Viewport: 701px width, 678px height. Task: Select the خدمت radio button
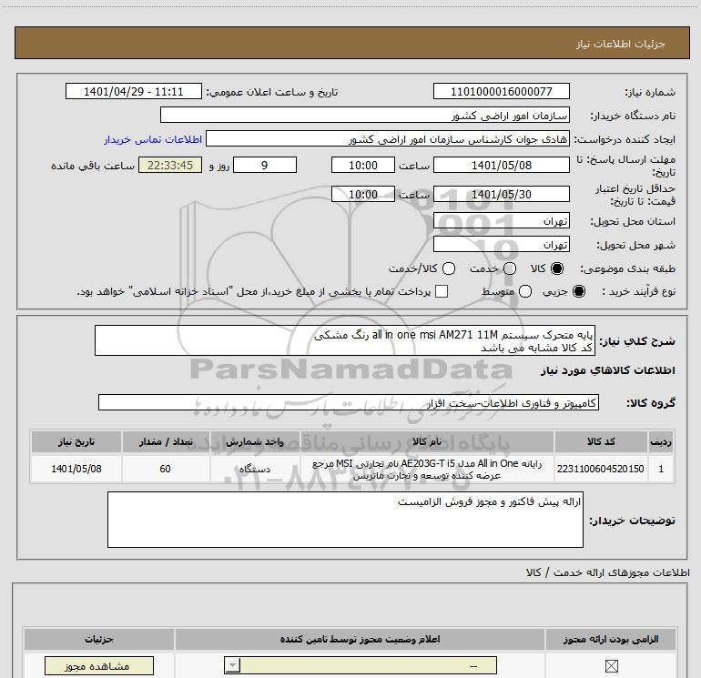[510, 268]
